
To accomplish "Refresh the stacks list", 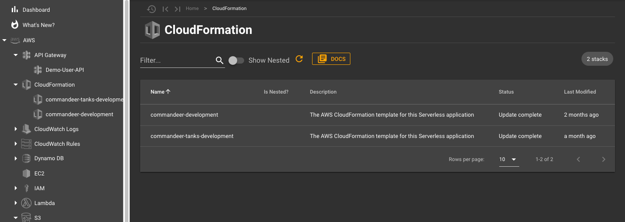I will click(299, 59).
